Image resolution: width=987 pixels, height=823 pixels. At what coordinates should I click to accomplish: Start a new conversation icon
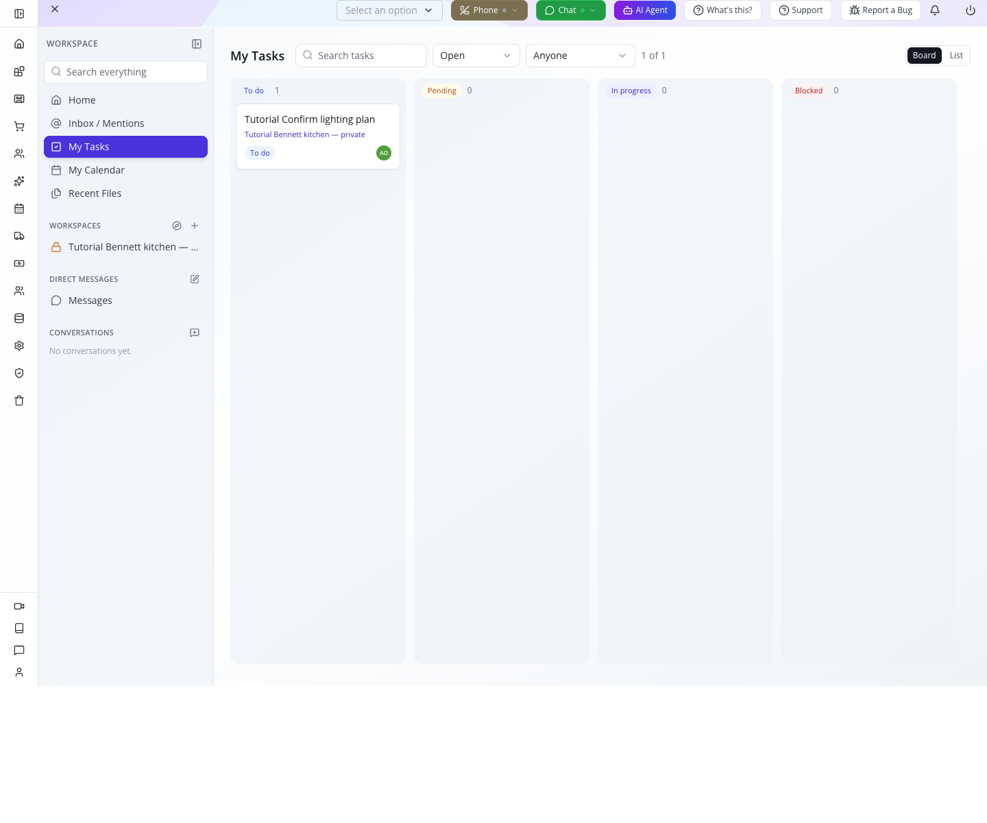[x=195, y=333]
